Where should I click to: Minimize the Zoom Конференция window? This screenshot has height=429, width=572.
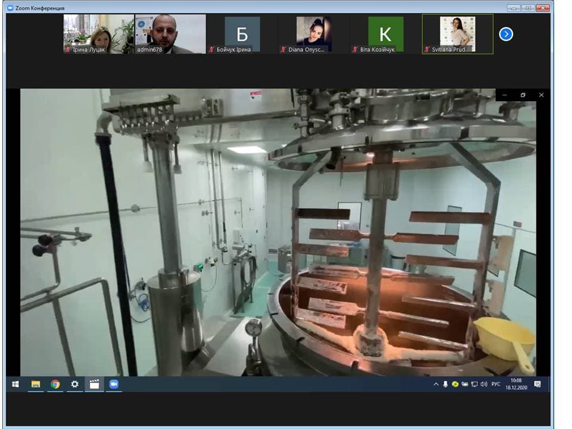514,8
